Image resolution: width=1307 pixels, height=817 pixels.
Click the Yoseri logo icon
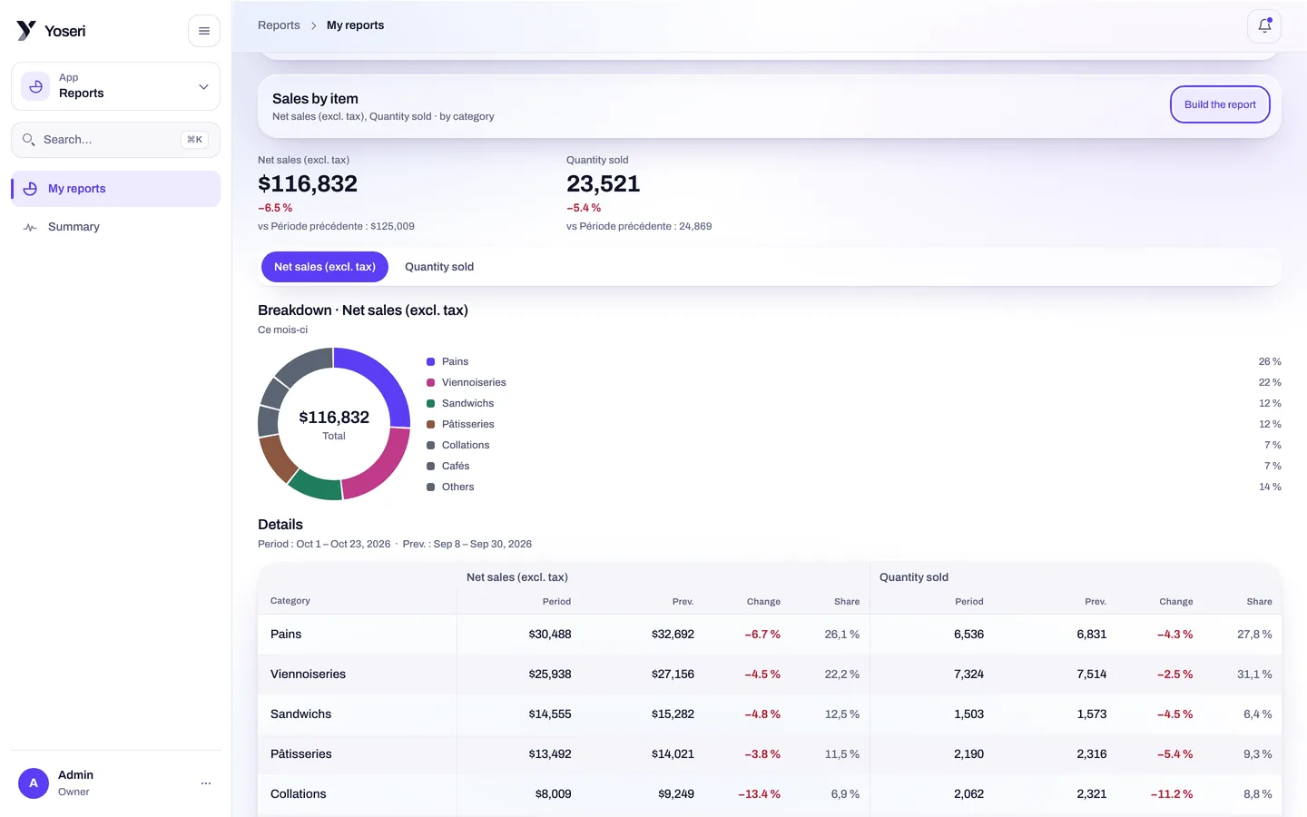(x=26, y=31)
